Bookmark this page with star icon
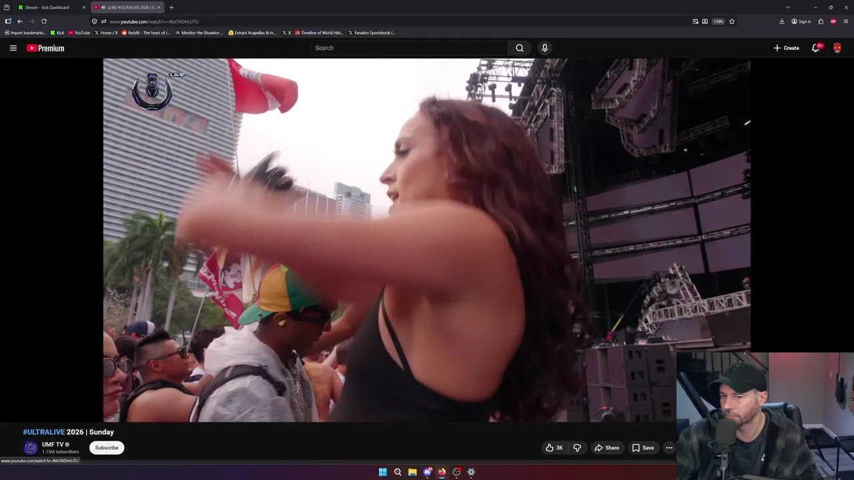 point(732,21)
